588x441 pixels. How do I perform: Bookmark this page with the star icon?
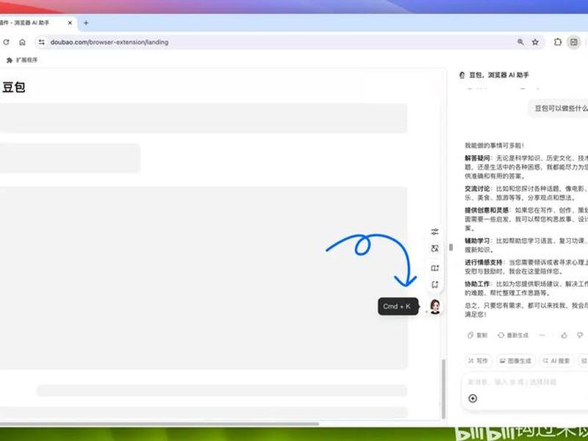pyautogui.click(x=535, y=42)
